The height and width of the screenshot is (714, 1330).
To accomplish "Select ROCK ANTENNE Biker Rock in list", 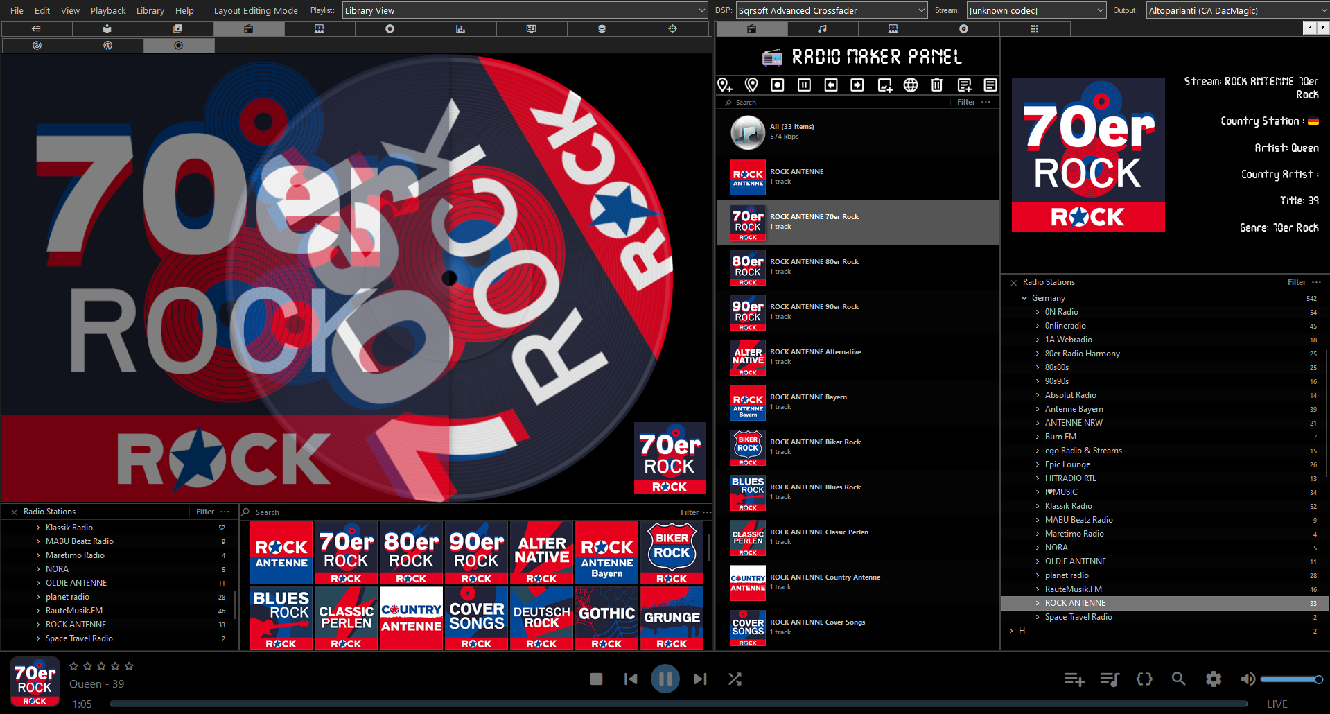I will point(857,447).
